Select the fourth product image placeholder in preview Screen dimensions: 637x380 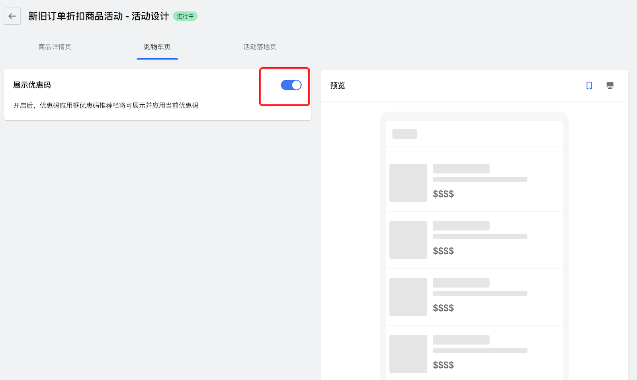pyautogui.click(x=408, y=354)
